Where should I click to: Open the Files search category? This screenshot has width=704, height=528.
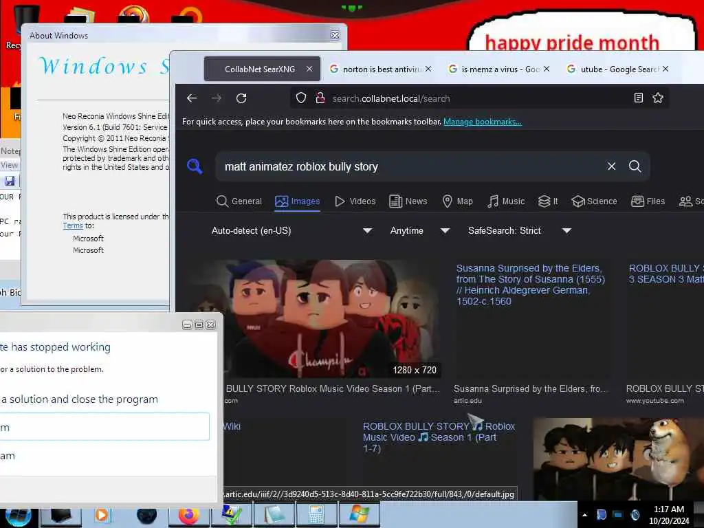click(x=648, y=201)
